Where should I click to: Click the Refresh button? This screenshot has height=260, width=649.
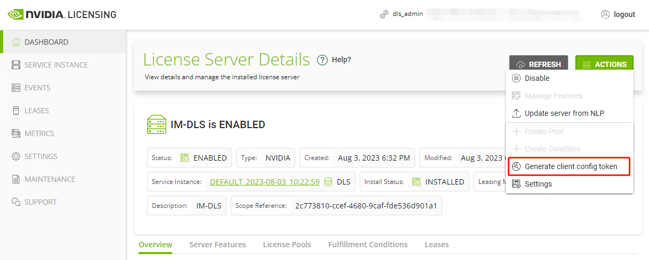click(539, 64)
